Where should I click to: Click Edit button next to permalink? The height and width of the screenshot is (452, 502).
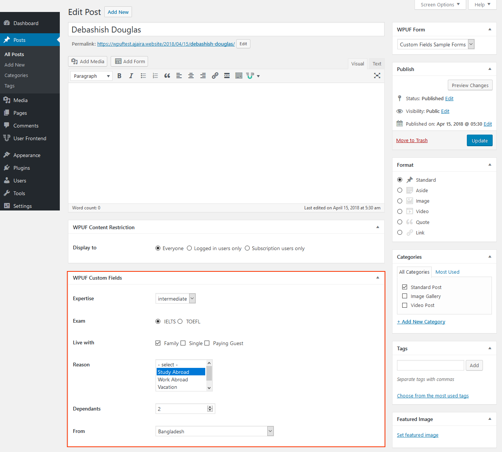(x=243, y=44)
